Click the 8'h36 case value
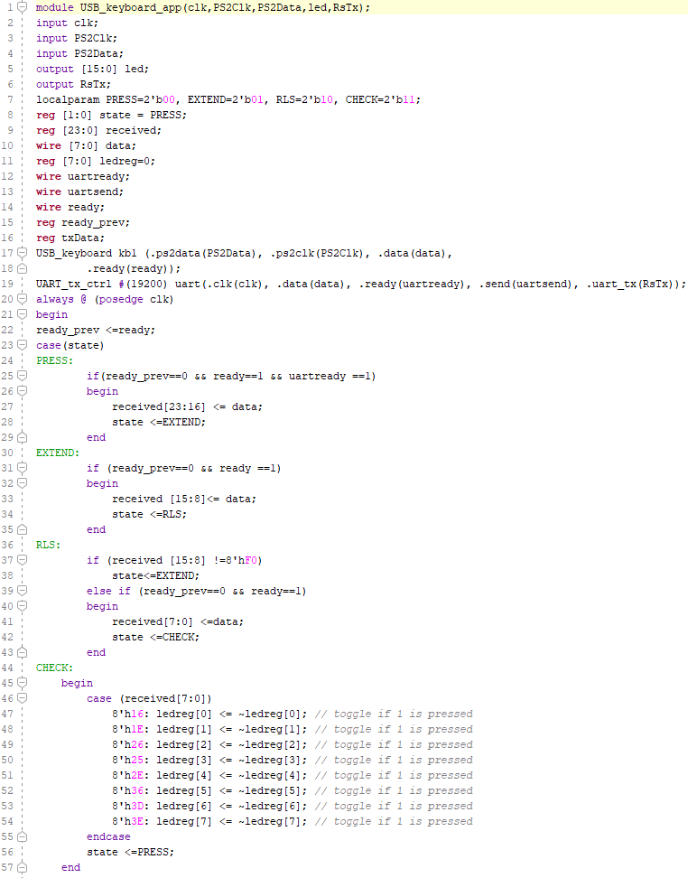688x878 pixels. pyautogui.click(x=127, y=790)
